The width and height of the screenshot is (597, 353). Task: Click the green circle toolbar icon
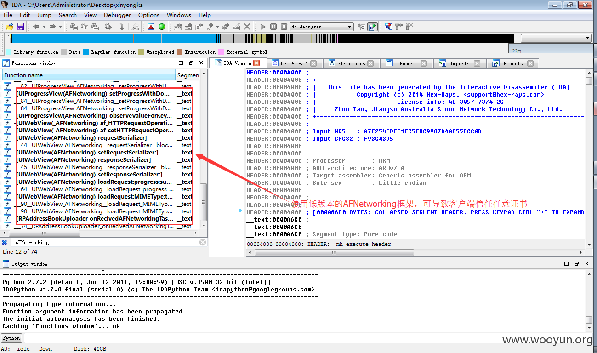162,27
